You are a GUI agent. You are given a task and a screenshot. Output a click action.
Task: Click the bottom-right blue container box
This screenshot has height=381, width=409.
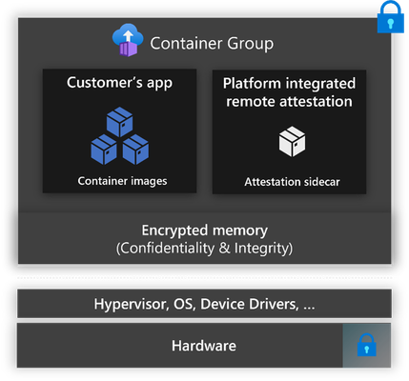(x=135, y=150)
